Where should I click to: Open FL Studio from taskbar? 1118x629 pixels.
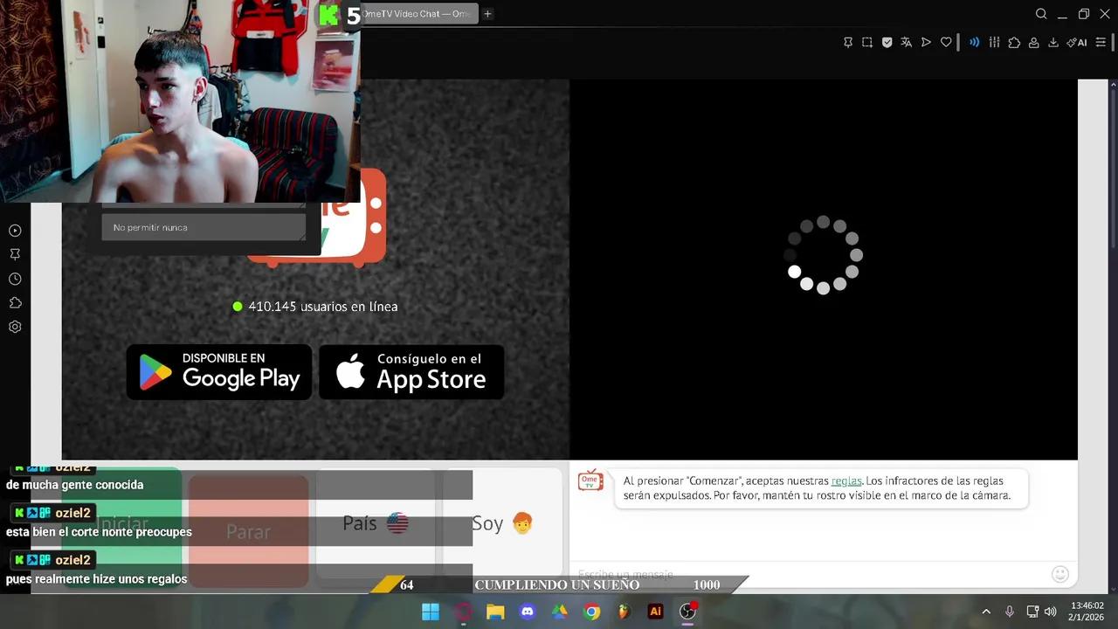[624, 612]
